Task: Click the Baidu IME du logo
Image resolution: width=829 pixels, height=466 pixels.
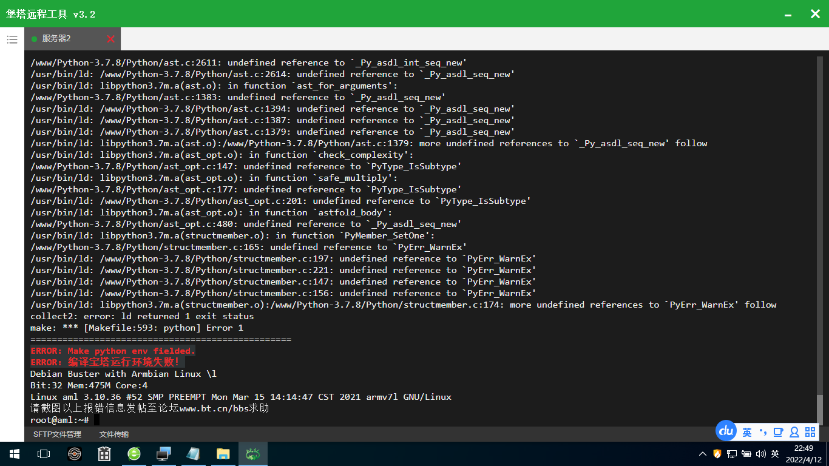Action: [726, 431]
